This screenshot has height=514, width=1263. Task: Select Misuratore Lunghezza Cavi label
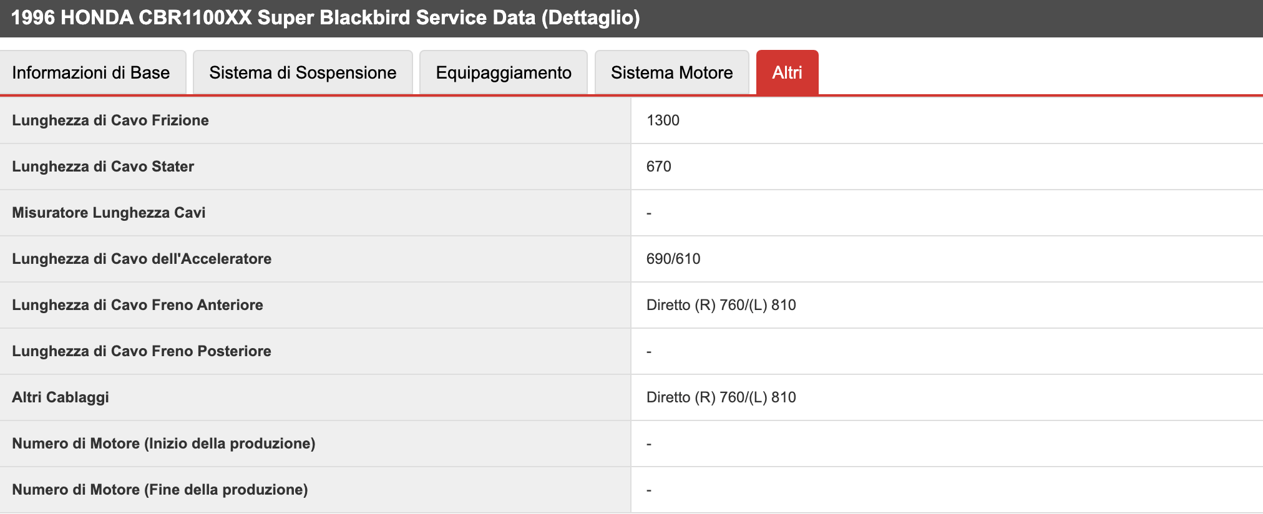point(109,213)
